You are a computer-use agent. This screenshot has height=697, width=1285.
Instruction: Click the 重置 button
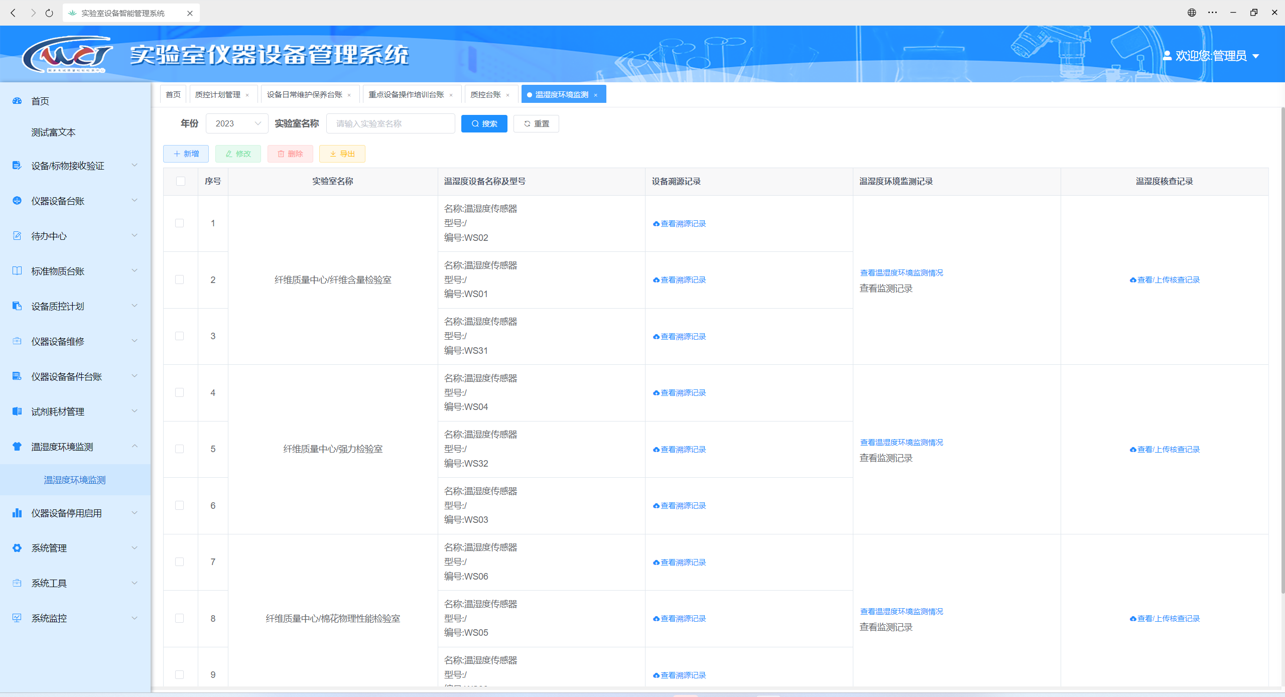coord(536,123)
